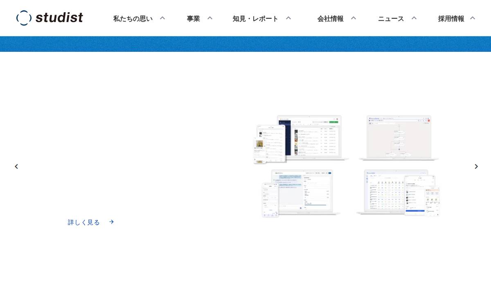Open the 私たちの思い menu
Viewport: 491px width, 306px height.
coord(133,18)
